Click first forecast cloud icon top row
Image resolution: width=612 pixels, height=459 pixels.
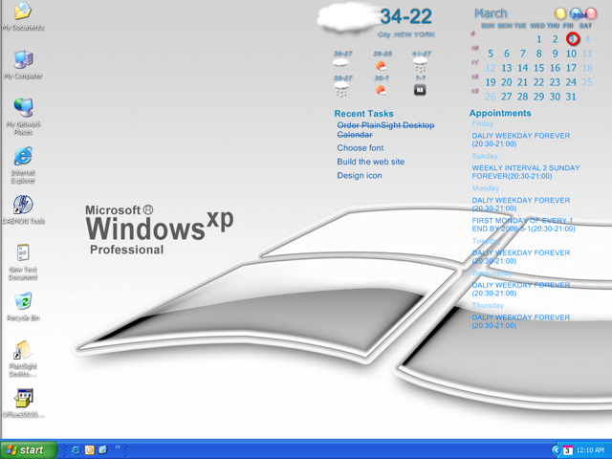pyautogui.click(x=340, y=63)
